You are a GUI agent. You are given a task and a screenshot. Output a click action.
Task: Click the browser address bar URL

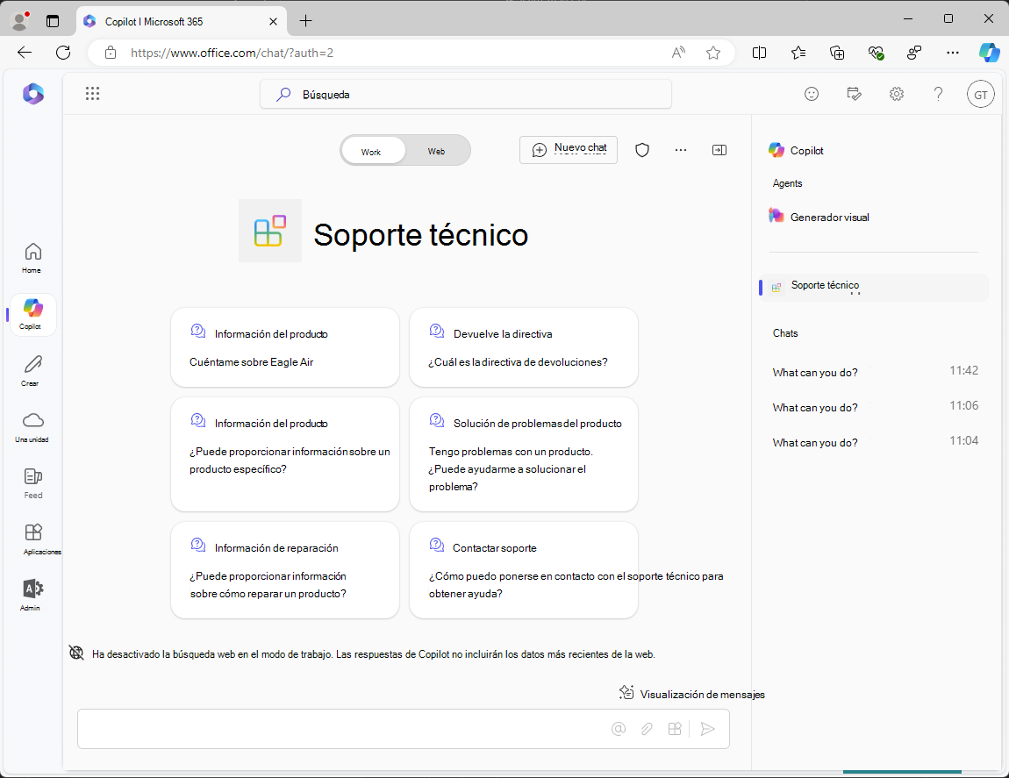[232, 53]
